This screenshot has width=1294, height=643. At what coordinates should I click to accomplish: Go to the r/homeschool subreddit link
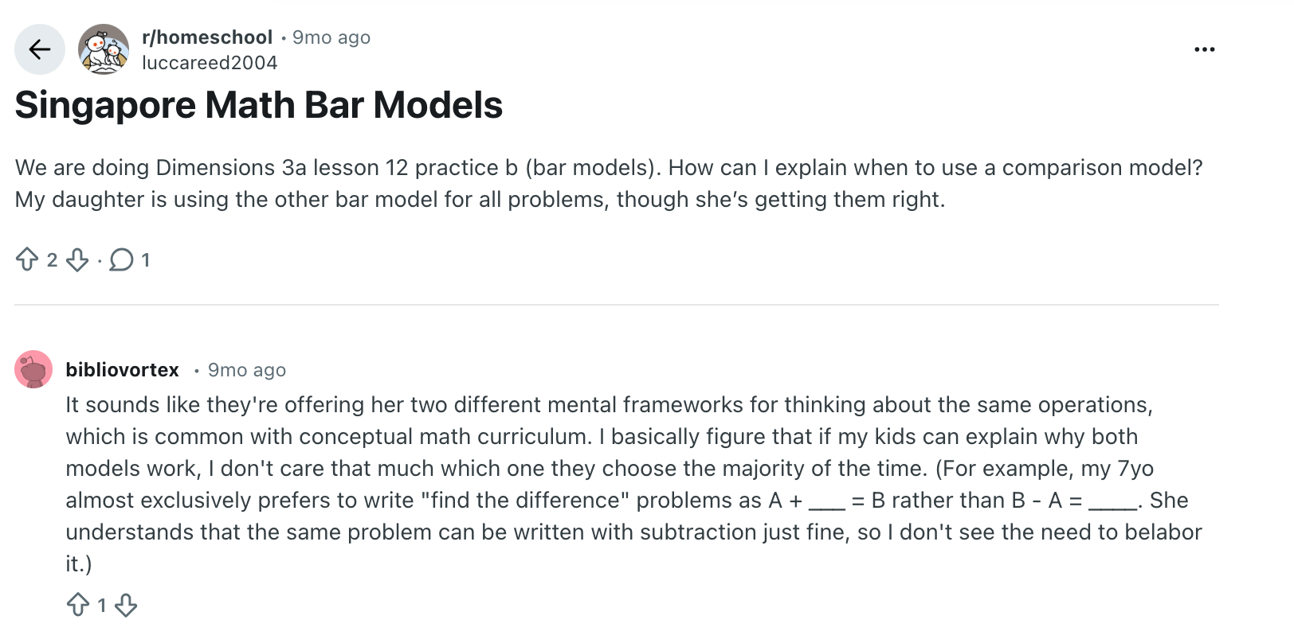pos(207,37)
